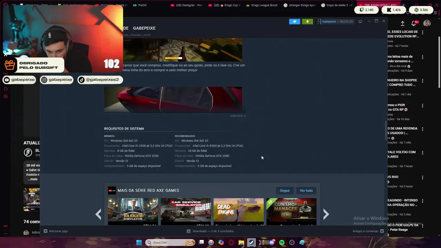Open Steam's Downloads status link

210,231
